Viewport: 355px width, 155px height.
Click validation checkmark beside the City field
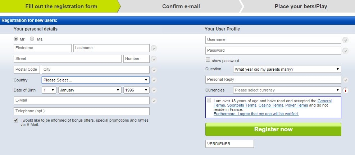click(154, 70)
